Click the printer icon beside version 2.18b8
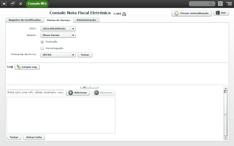Viewport: 234px width, 146px height. pyautogui.click(x=124, y=14)
